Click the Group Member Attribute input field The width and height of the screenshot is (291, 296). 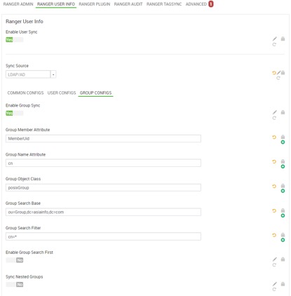point(103,138)
